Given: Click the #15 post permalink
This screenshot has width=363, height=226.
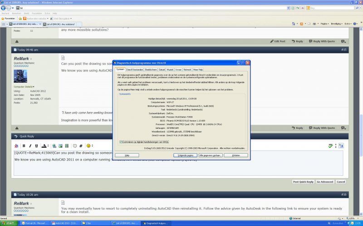Looking at the screenshot, I should click(343, 50).
